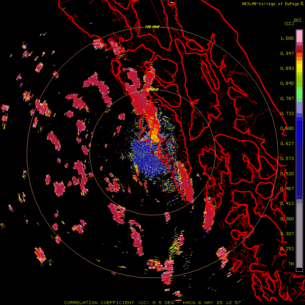Click the 0.307 scale value
Image resolution: width=305 pixels, height=305 pixels.
(287, 234)
